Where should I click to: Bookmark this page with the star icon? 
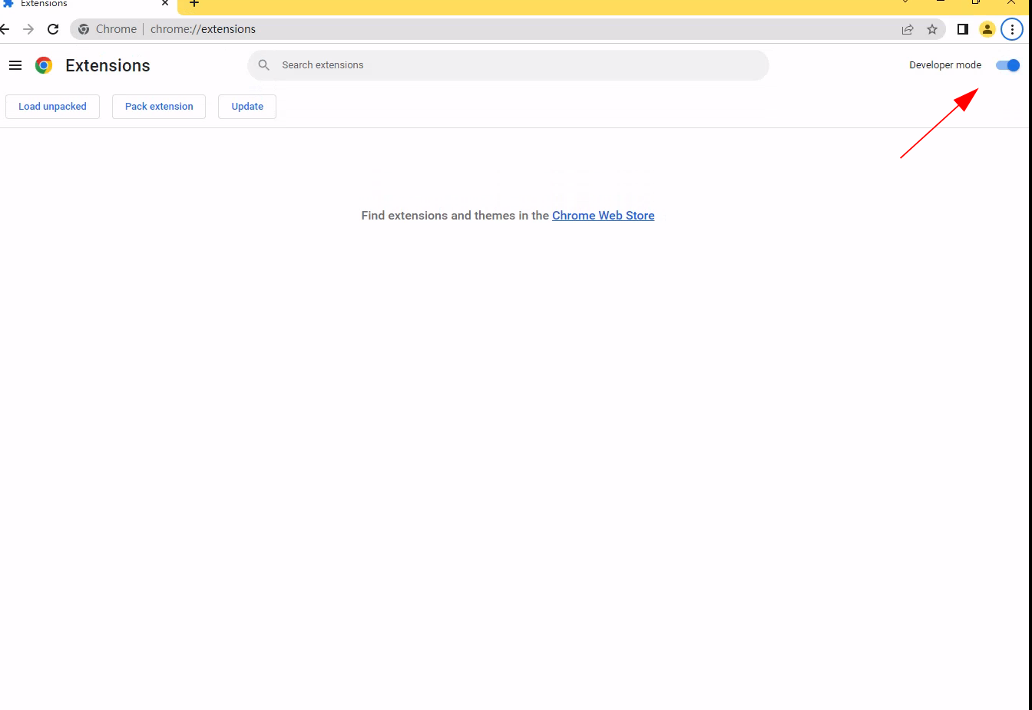click(932, 29)
